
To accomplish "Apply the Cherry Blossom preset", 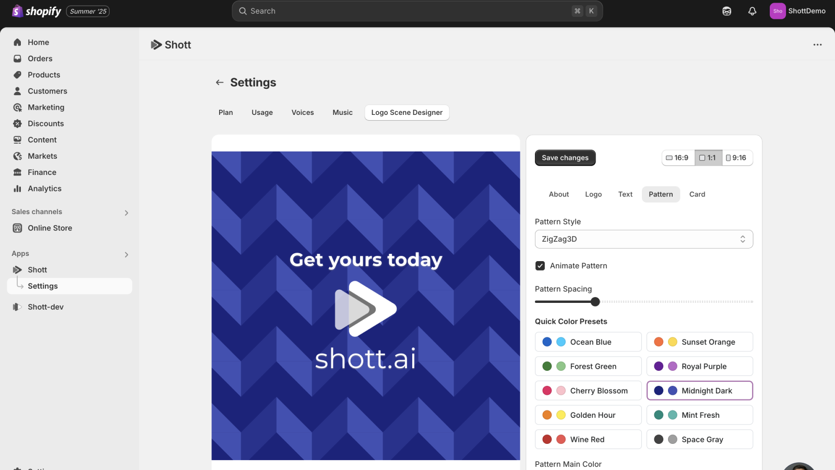I will click(588, 391).
